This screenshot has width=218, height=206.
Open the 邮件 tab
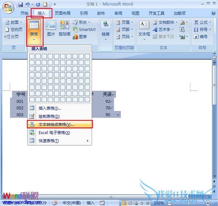pos(101,13)
